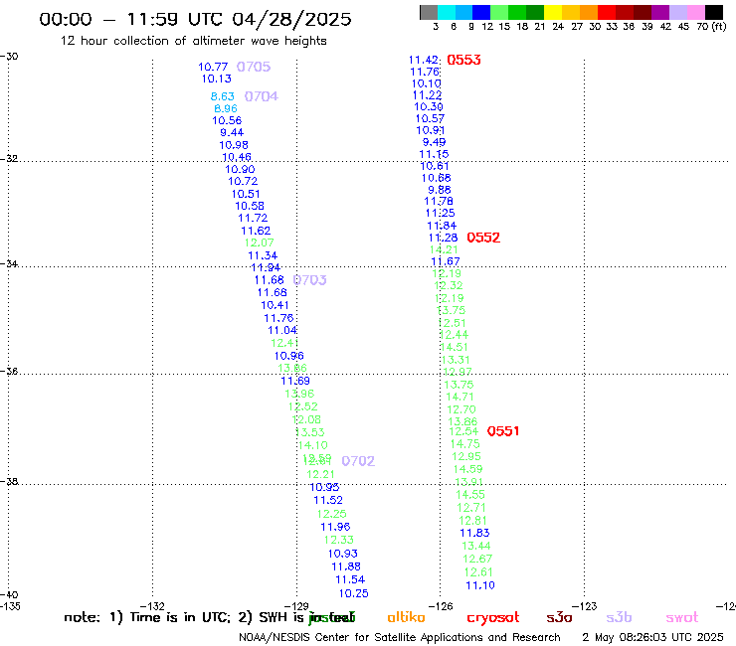Screen dimensions: 736x646
Task: Click the green value 14.59
Action: pos(468,469)
